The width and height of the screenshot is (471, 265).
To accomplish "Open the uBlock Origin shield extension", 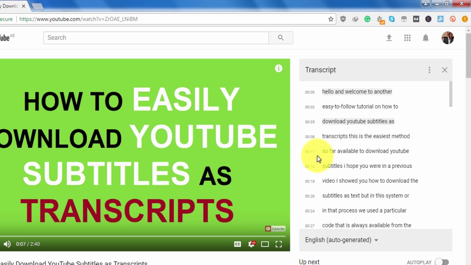I will pos(343,19).
